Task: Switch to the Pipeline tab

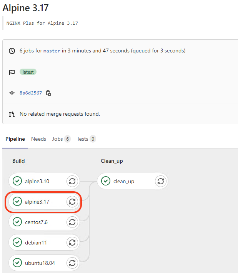Action: point(15,139)
